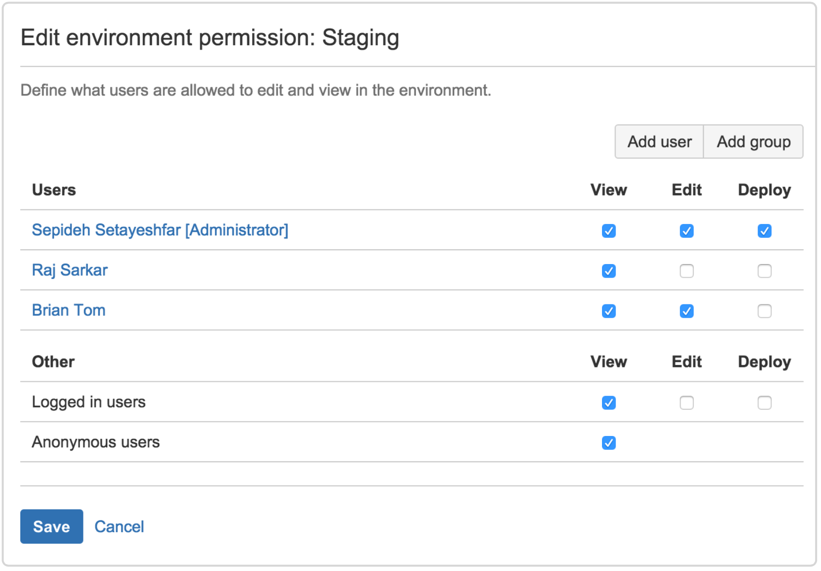Open Brian Tom's user profile
821x571 pixels.
68,310
